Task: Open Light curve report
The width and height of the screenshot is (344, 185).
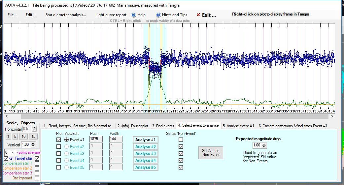Action: click(x=111, y=15)
